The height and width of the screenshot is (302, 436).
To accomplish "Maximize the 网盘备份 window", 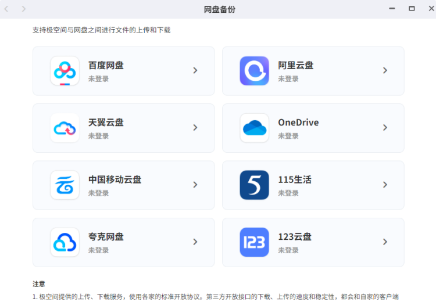I will coord(412,9).
